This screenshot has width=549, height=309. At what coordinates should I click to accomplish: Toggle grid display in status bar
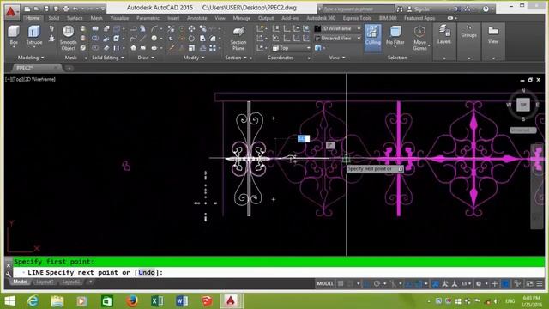click(341, 283)
